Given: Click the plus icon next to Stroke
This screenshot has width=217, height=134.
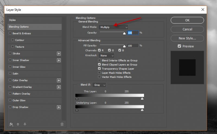Looking at the screenshot, I should coord(59,54).
